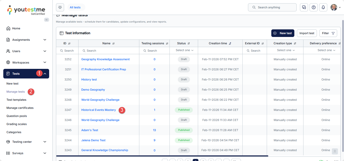The width and height of the screenshot is (344, 161).
Task: Click the New test button
Action: 283,33
